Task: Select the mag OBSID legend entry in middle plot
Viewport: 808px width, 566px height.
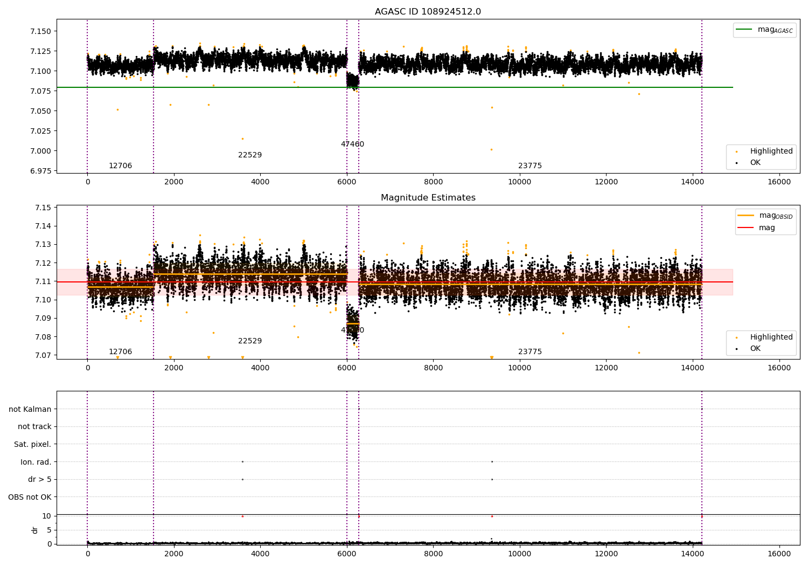Action: pos(765,216)
